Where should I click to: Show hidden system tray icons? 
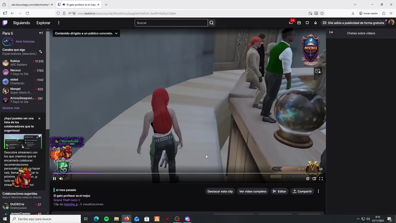click(x=358, y=219)
